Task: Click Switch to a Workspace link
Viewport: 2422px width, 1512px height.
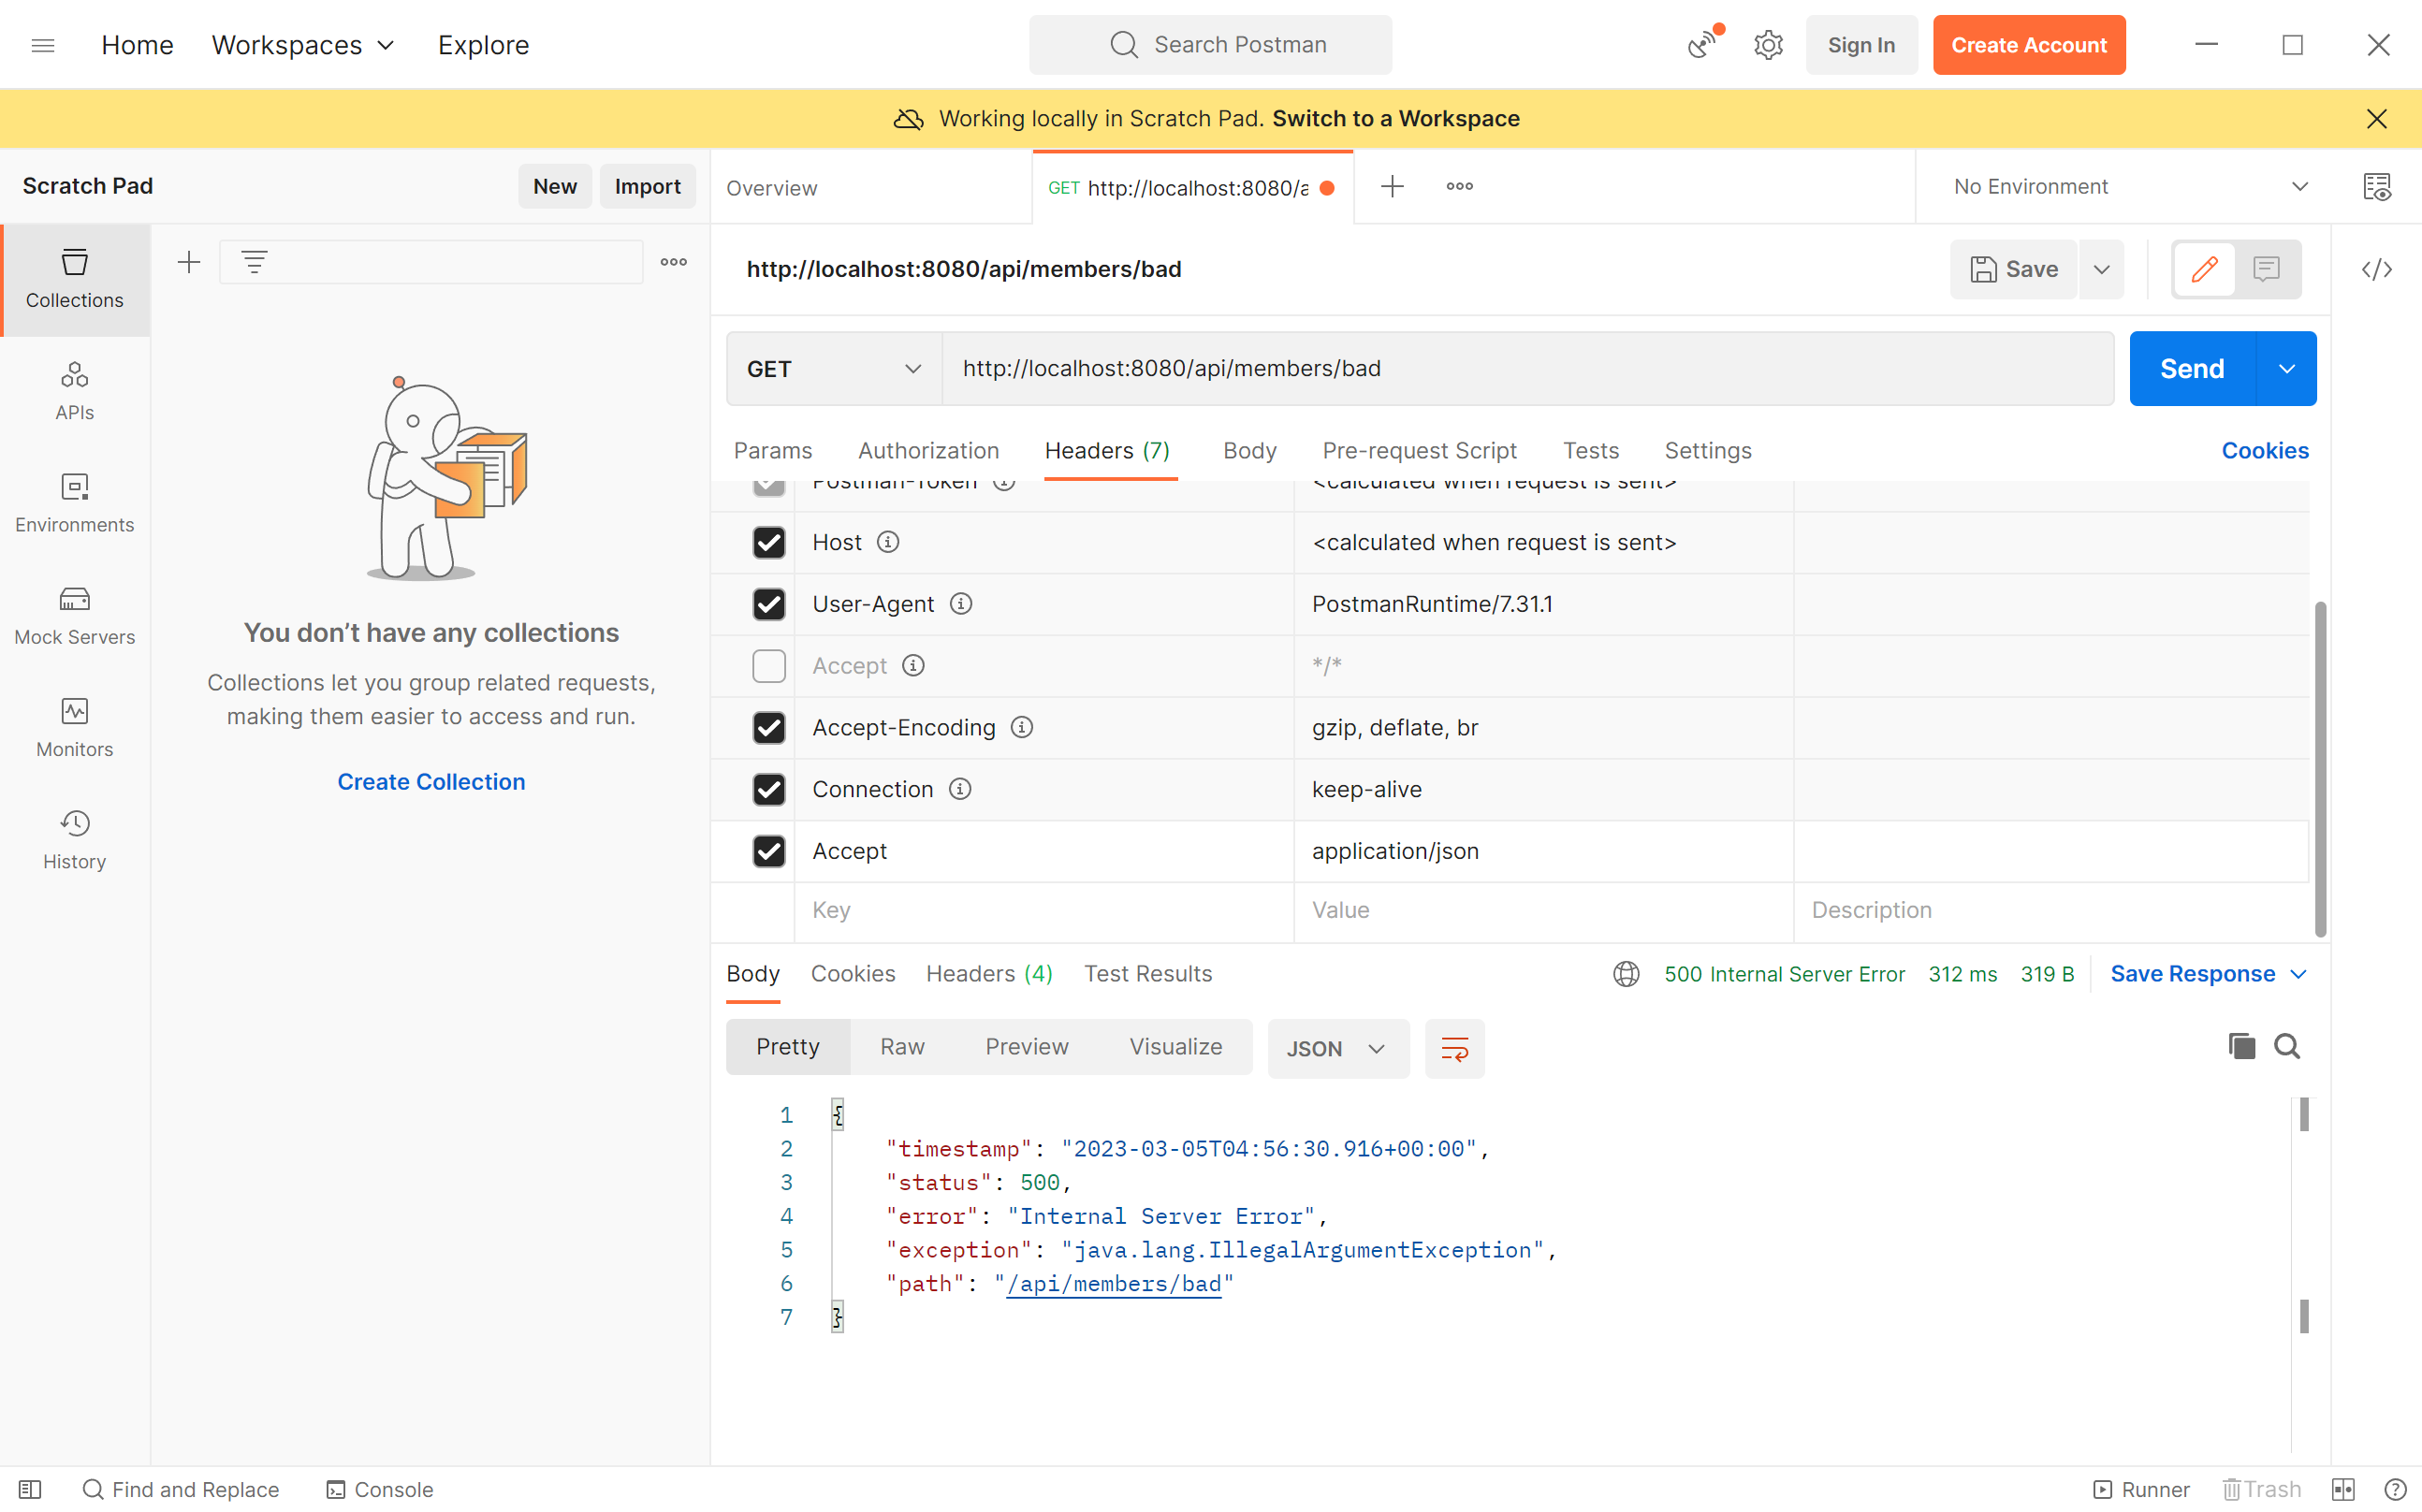Action: point(1396,119)
